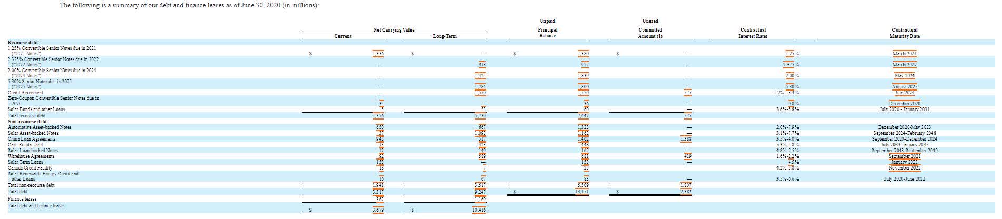
Task: Select 'Automotive Asset-backed Notes' row label
Action: (40, 127)
